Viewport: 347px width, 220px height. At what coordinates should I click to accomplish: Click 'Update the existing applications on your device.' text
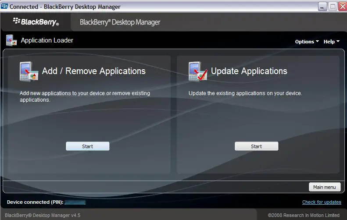(x=245, y=93)
